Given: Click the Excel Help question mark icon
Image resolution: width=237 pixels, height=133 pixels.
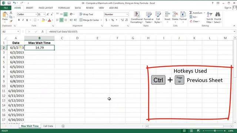Looking at the screenshot, I should [x=213, y=3].
